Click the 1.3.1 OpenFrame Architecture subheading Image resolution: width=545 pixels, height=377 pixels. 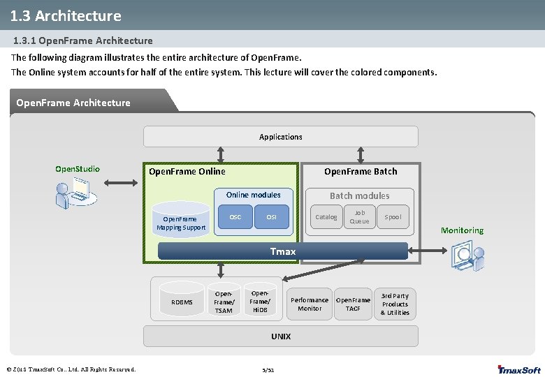[82, 40]
